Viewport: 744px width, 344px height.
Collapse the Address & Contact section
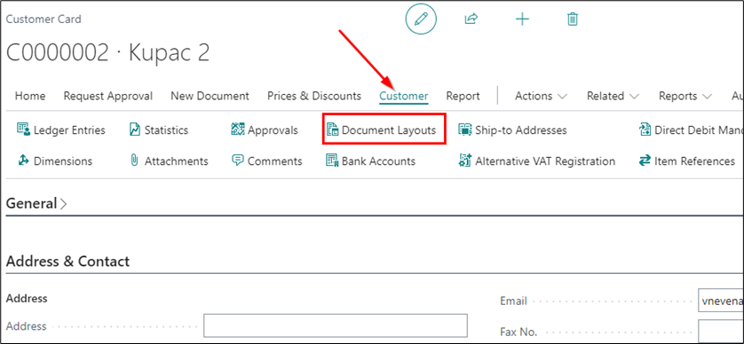tap(67, 261)
